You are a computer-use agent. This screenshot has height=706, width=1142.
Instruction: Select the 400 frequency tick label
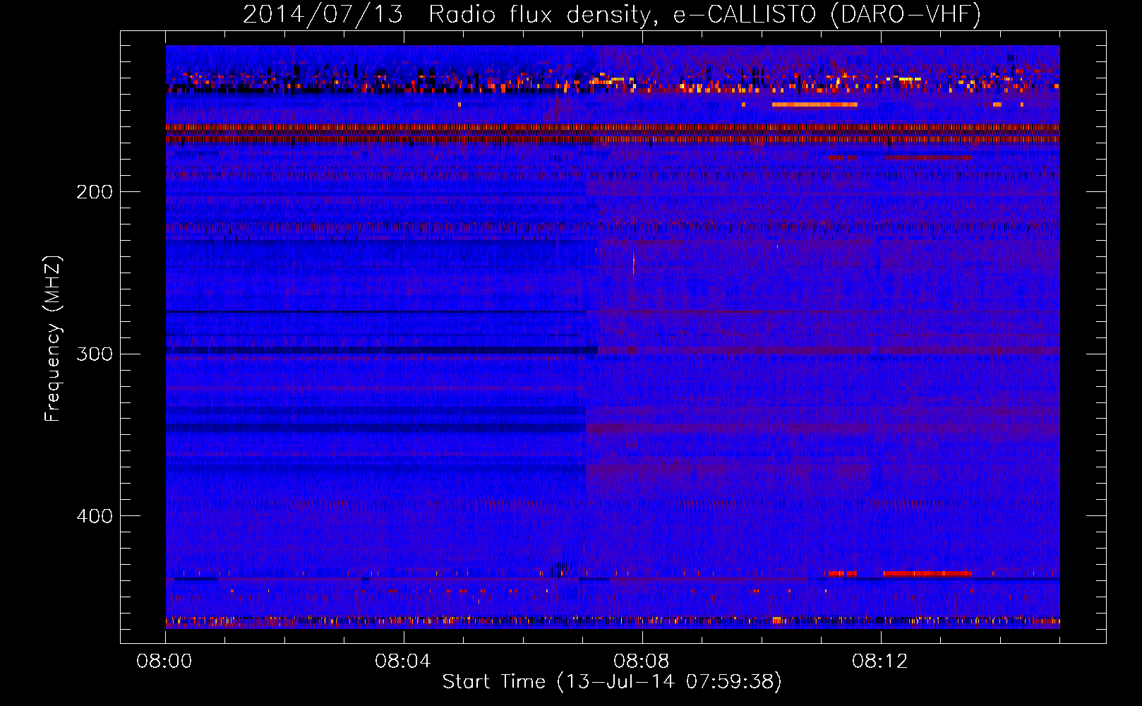95,516
